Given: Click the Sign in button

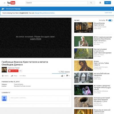Looking at the screenshot, I should [x=107, y=3].
